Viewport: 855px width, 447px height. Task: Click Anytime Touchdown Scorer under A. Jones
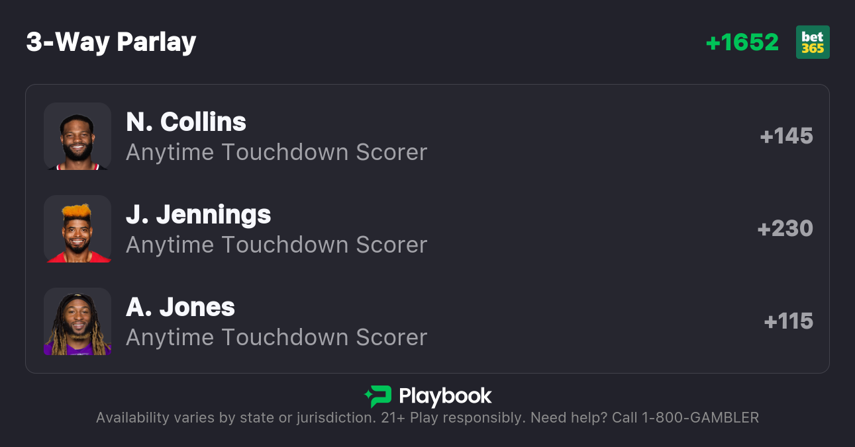276,337
